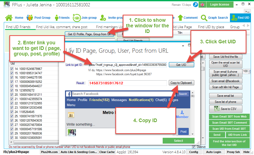Click the blue key license icon
The width and height of the screenshot is (254, 155).
pyautogui.click(x=196, y=5)
